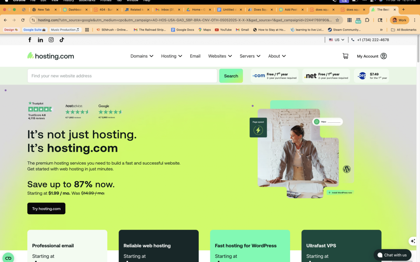Select the .net domain offer badge

326,75
